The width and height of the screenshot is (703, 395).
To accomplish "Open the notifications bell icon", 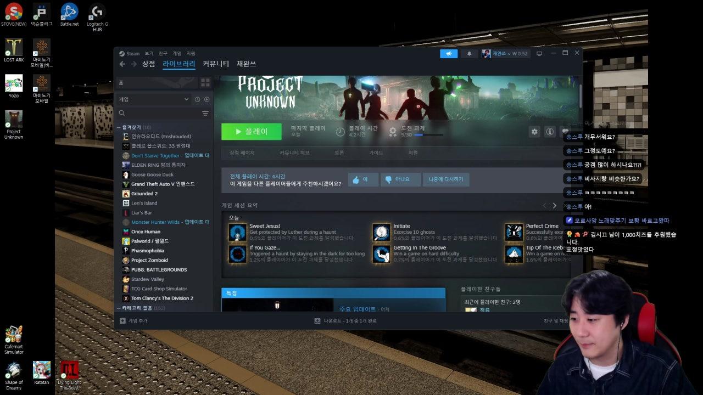I will (469, 53).
